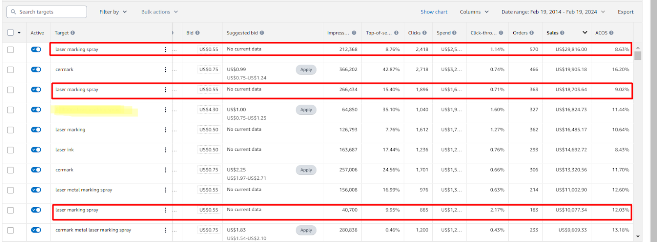Apply suggested bid US$1.00 on US$4.30 bid row
This screenshot has width=657, height=242.
point(306,110)
